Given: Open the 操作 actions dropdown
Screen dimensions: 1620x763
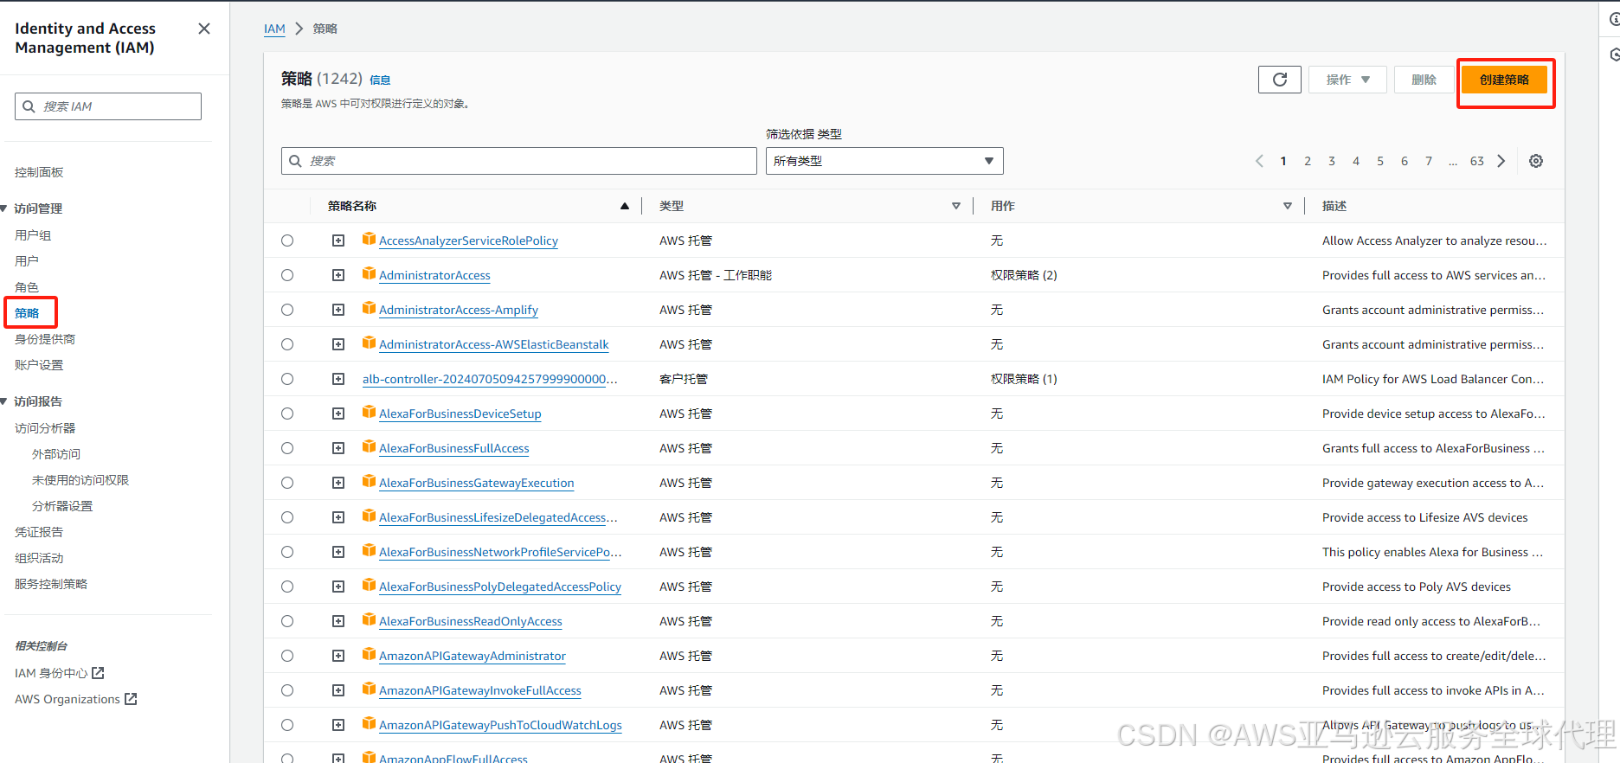Looking at the screenshot, I should pyautogui.click(x=1347, y=80).
